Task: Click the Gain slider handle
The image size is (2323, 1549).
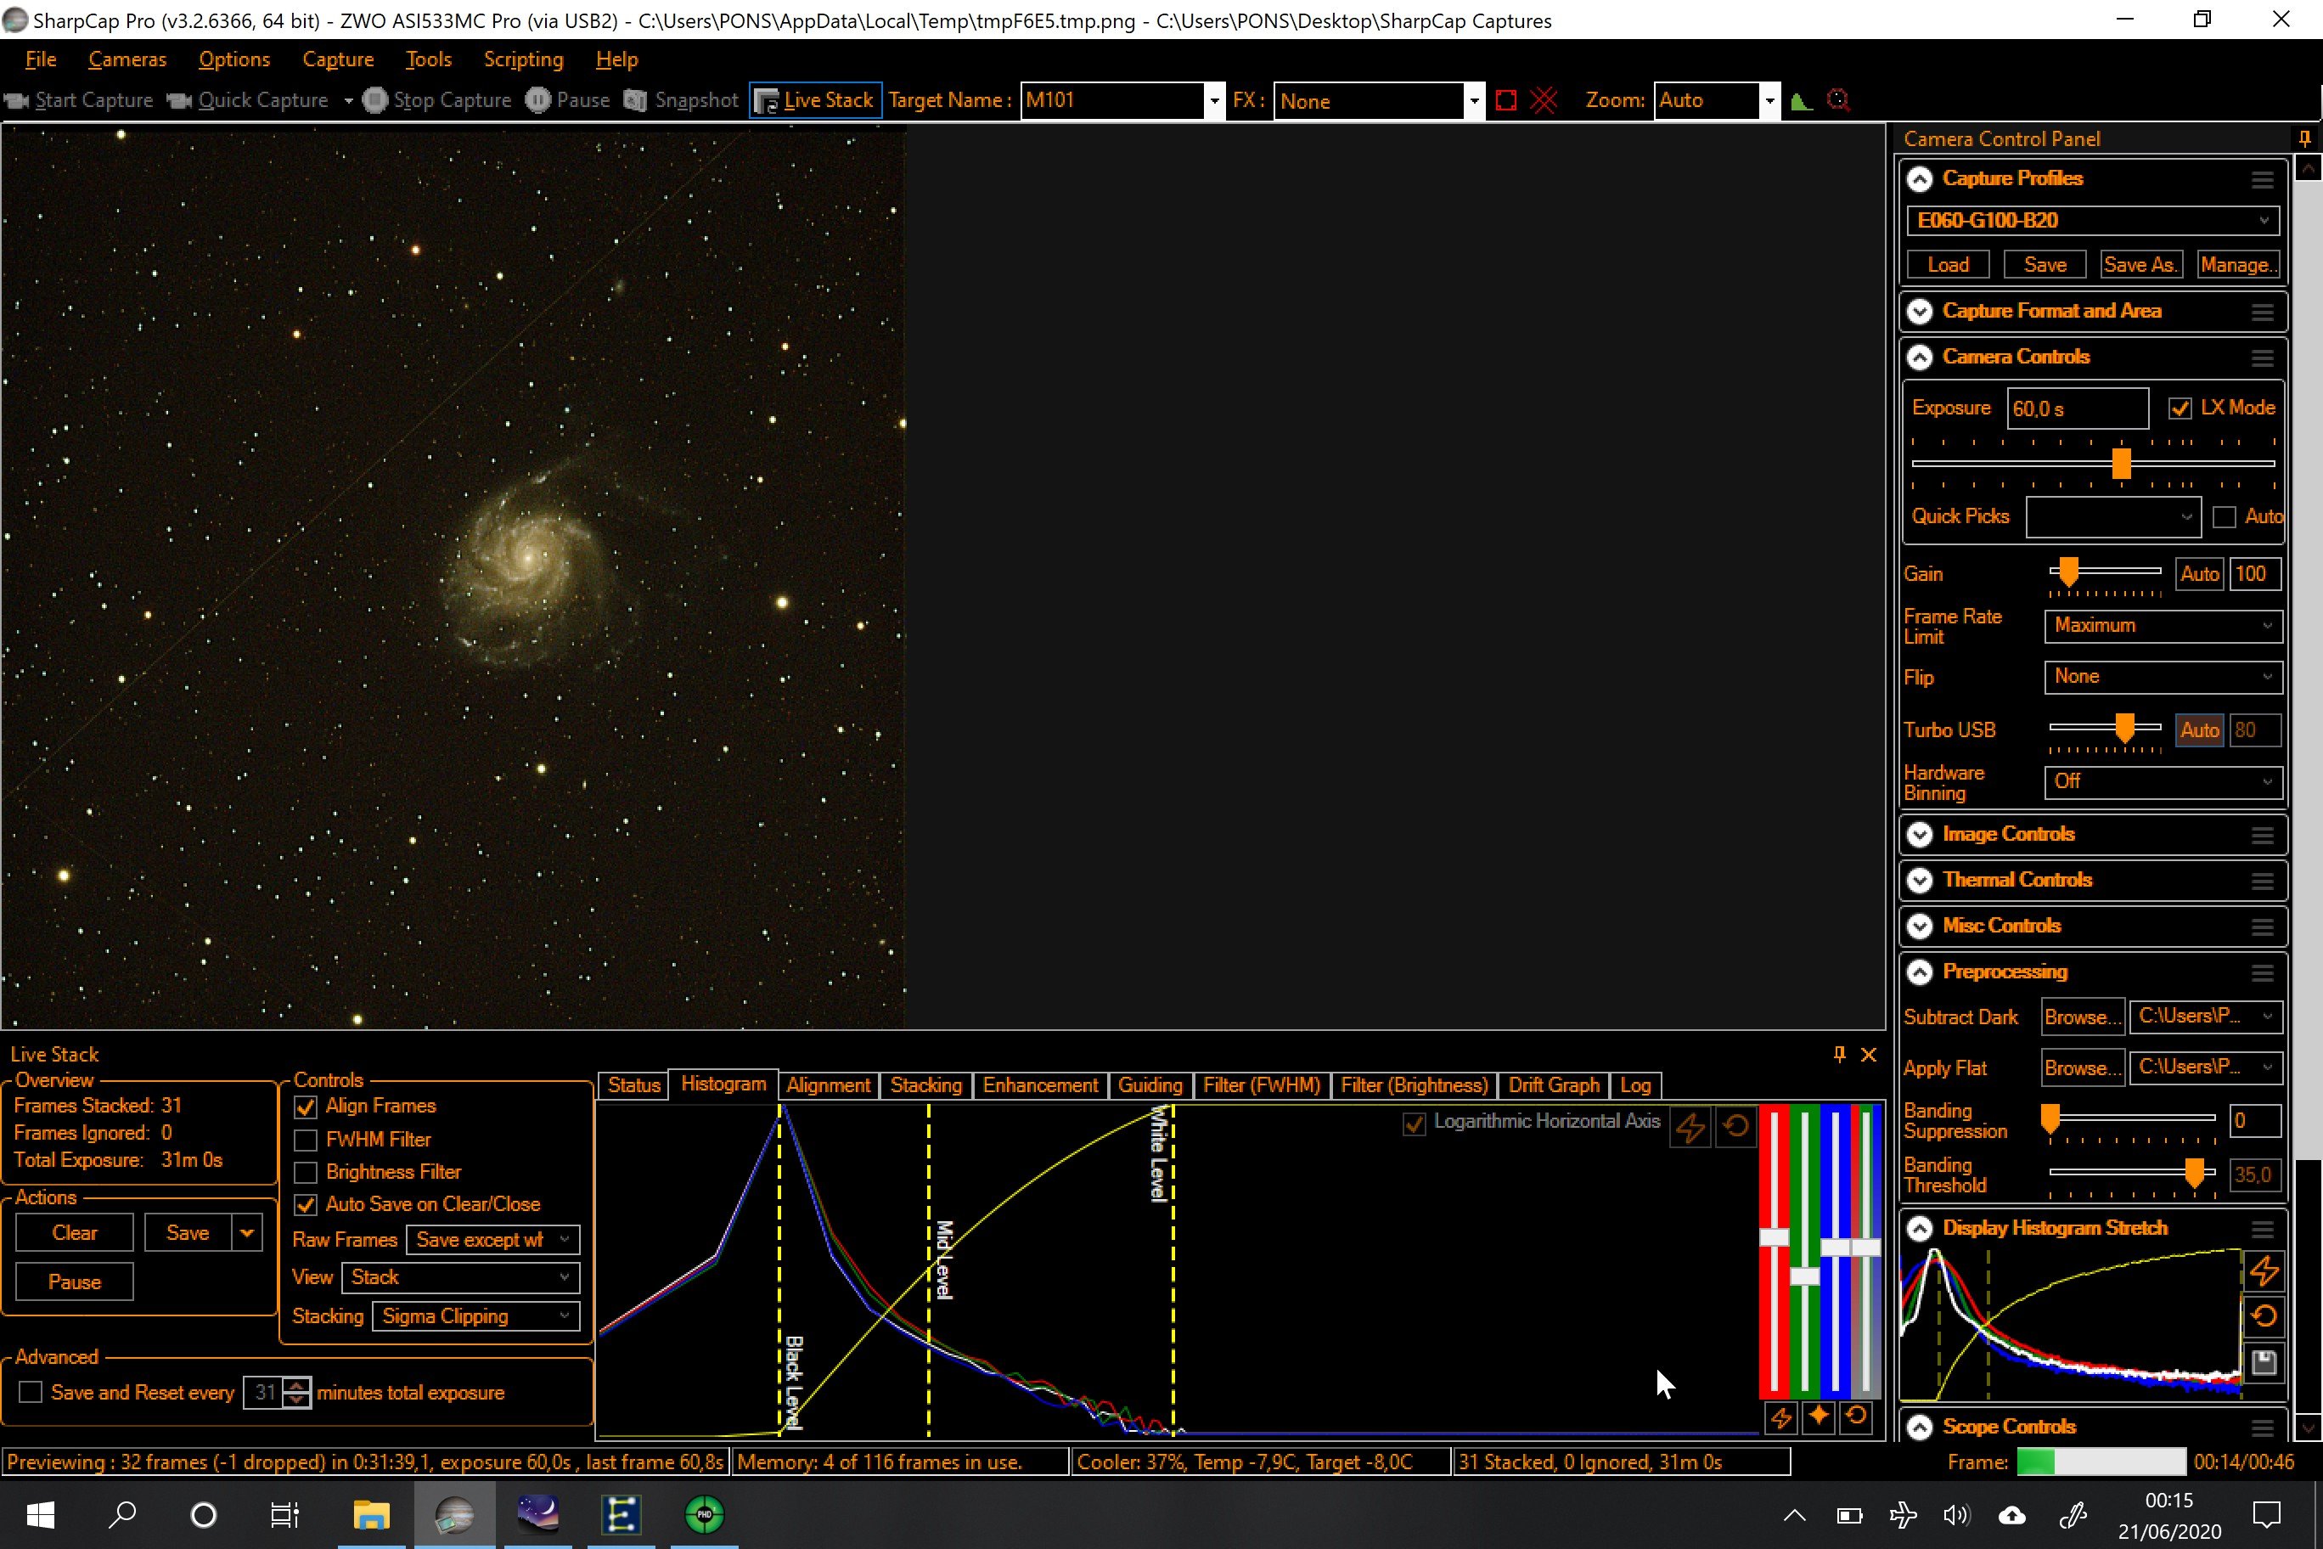Action: point(2067,571)
